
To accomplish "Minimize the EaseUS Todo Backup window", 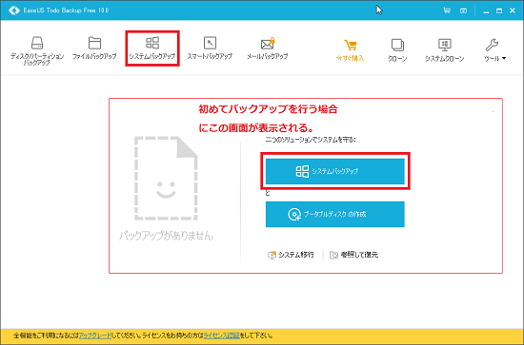I will click(x=486, y=11).
